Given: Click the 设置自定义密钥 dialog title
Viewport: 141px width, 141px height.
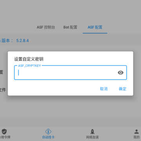Looking at the screenshot, I should (29, 59).
